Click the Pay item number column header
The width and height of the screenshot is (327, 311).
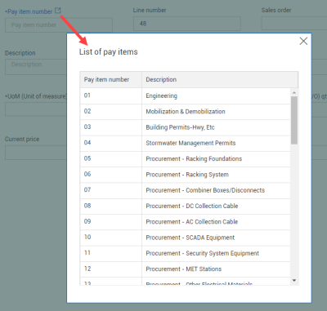point(110,80)
